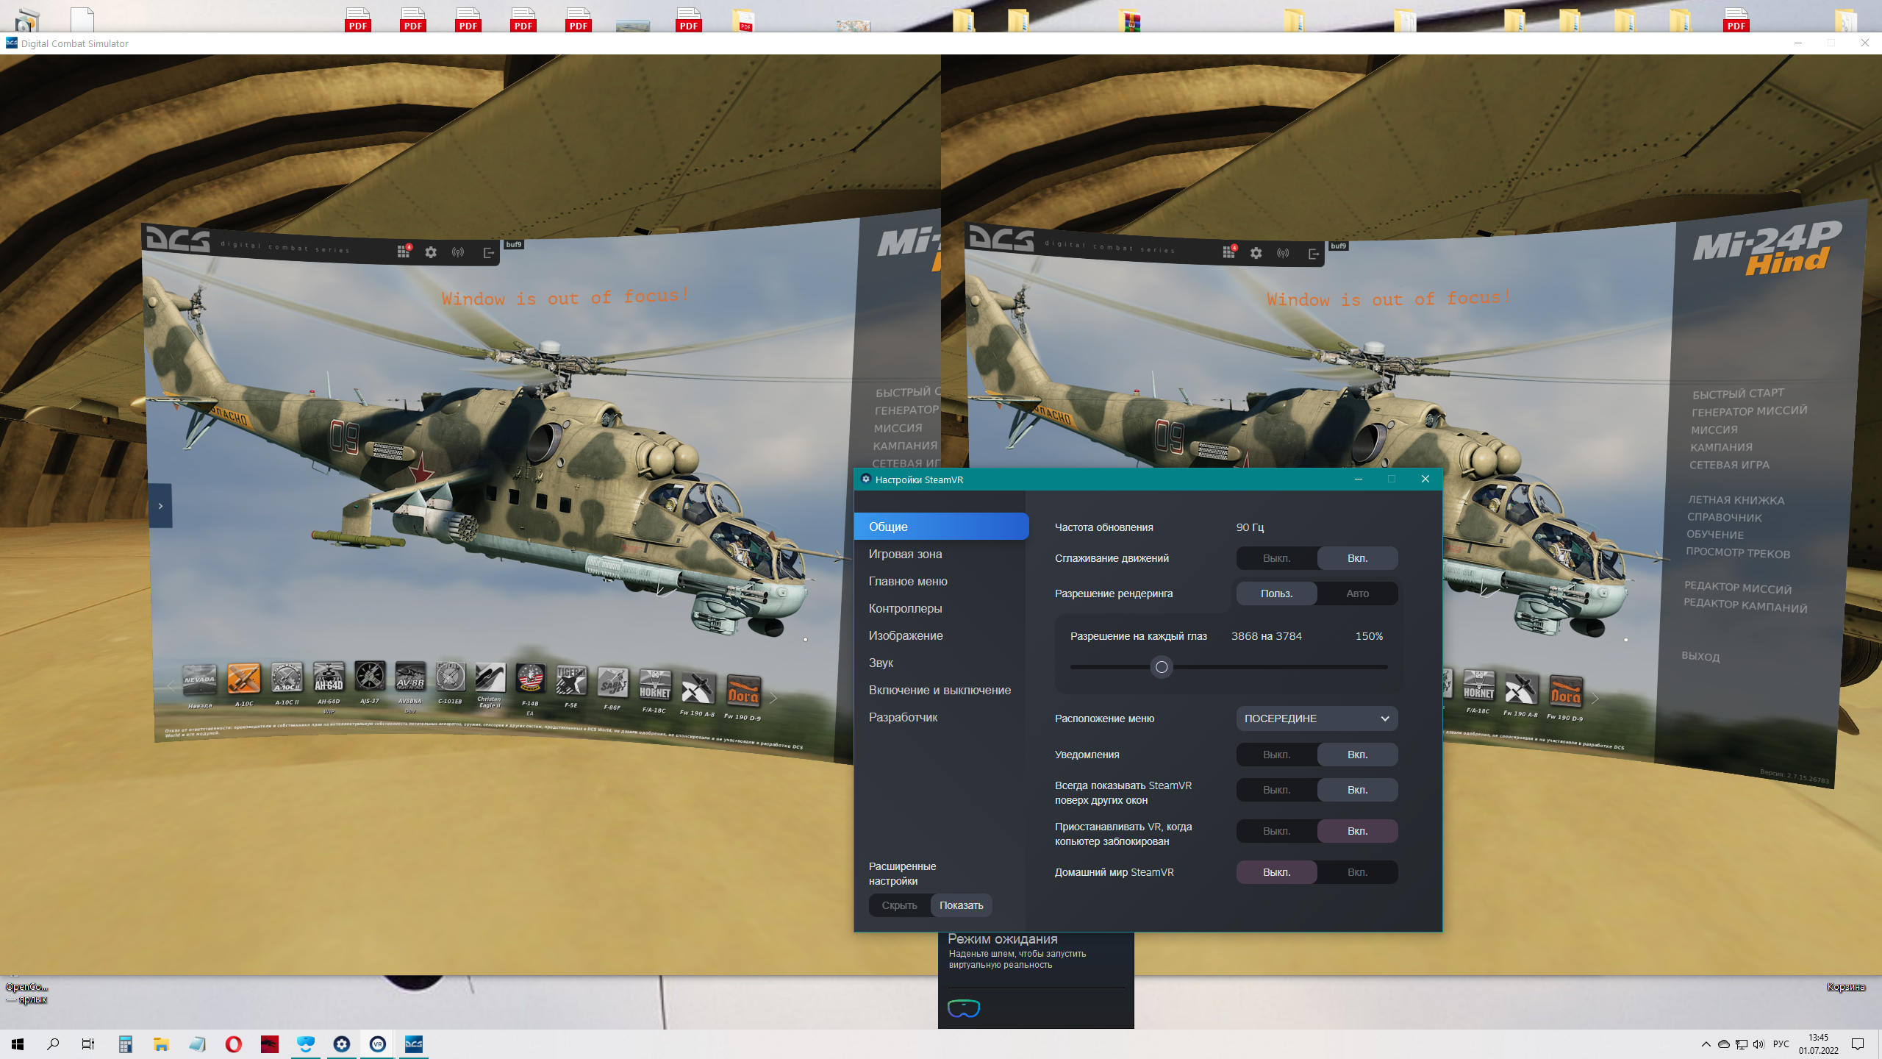1882x1059 pixels.
Task: Expand hidden system tray icons chevron
Action: tap(1706, 1044)
